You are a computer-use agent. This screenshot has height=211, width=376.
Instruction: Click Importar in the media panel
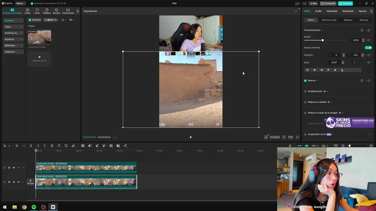tap(35, 20)
